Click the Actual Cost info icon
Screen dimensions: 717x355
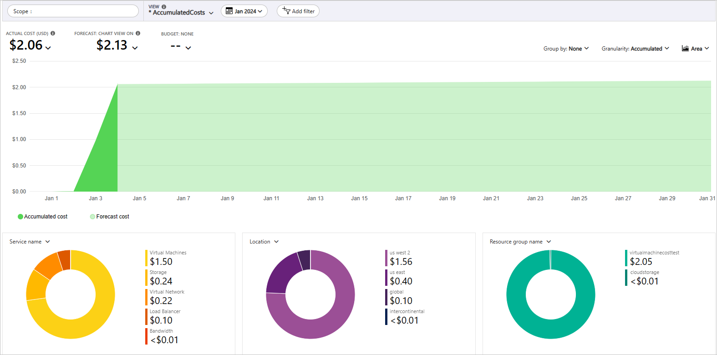[53, 33]
